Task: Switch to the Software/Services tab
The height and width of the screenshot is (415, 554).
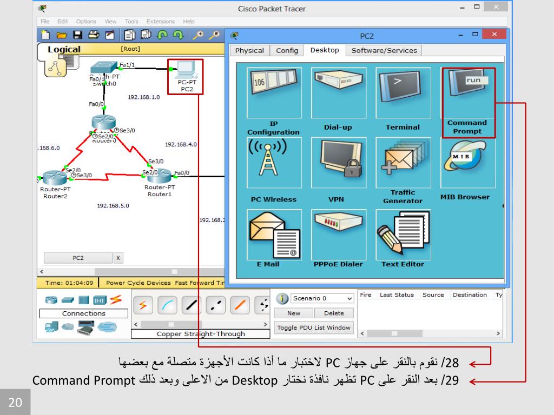Action: (384, 50)
